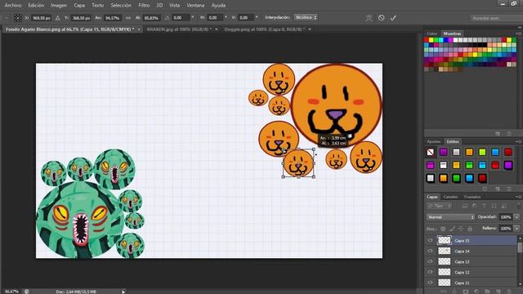Open the Ayuda menu
Screen dimensions: 523x294
click(218, 6)
